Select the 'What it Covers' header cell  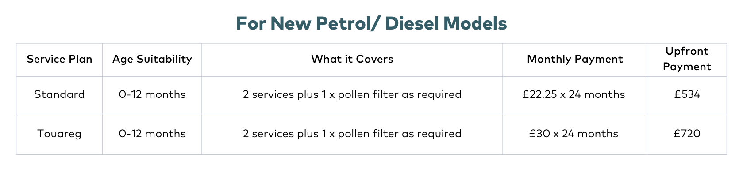(x=352, y=59)
